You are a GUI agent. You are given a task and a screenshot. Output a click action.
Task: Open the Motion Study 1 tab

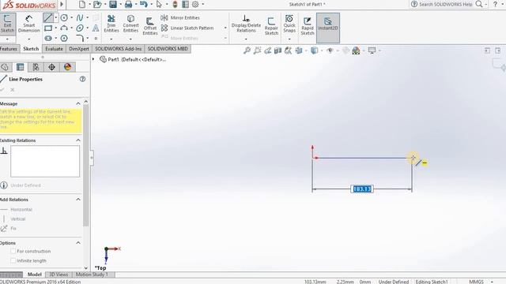click(92, 275)
